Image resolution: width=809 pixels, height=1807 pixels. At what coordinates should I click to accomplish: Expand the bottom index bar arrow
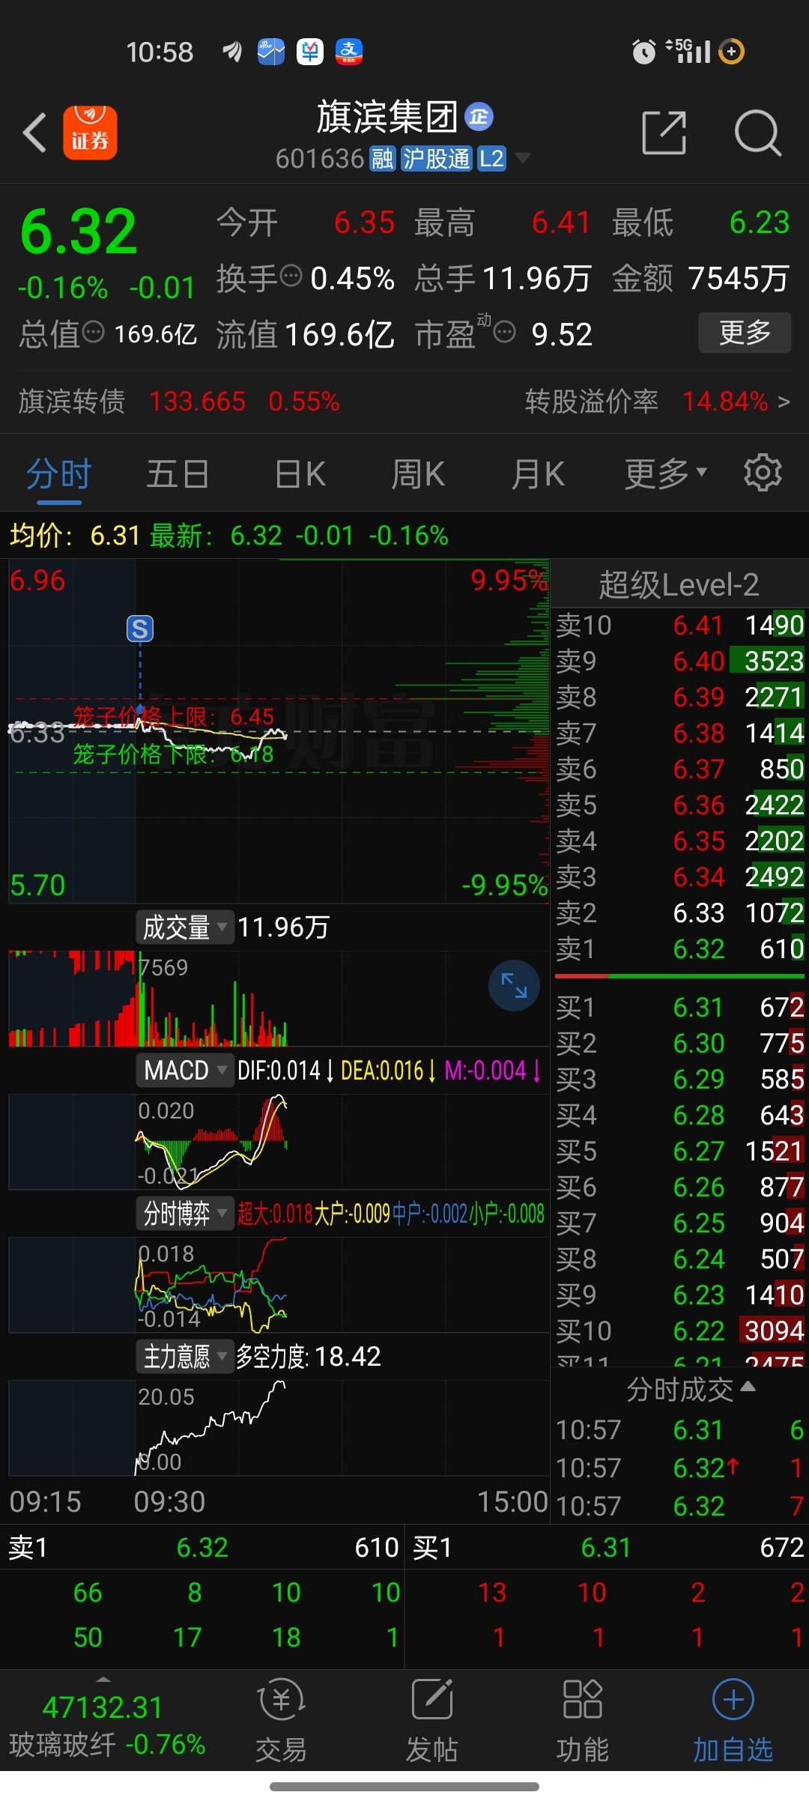(104, 1678)
